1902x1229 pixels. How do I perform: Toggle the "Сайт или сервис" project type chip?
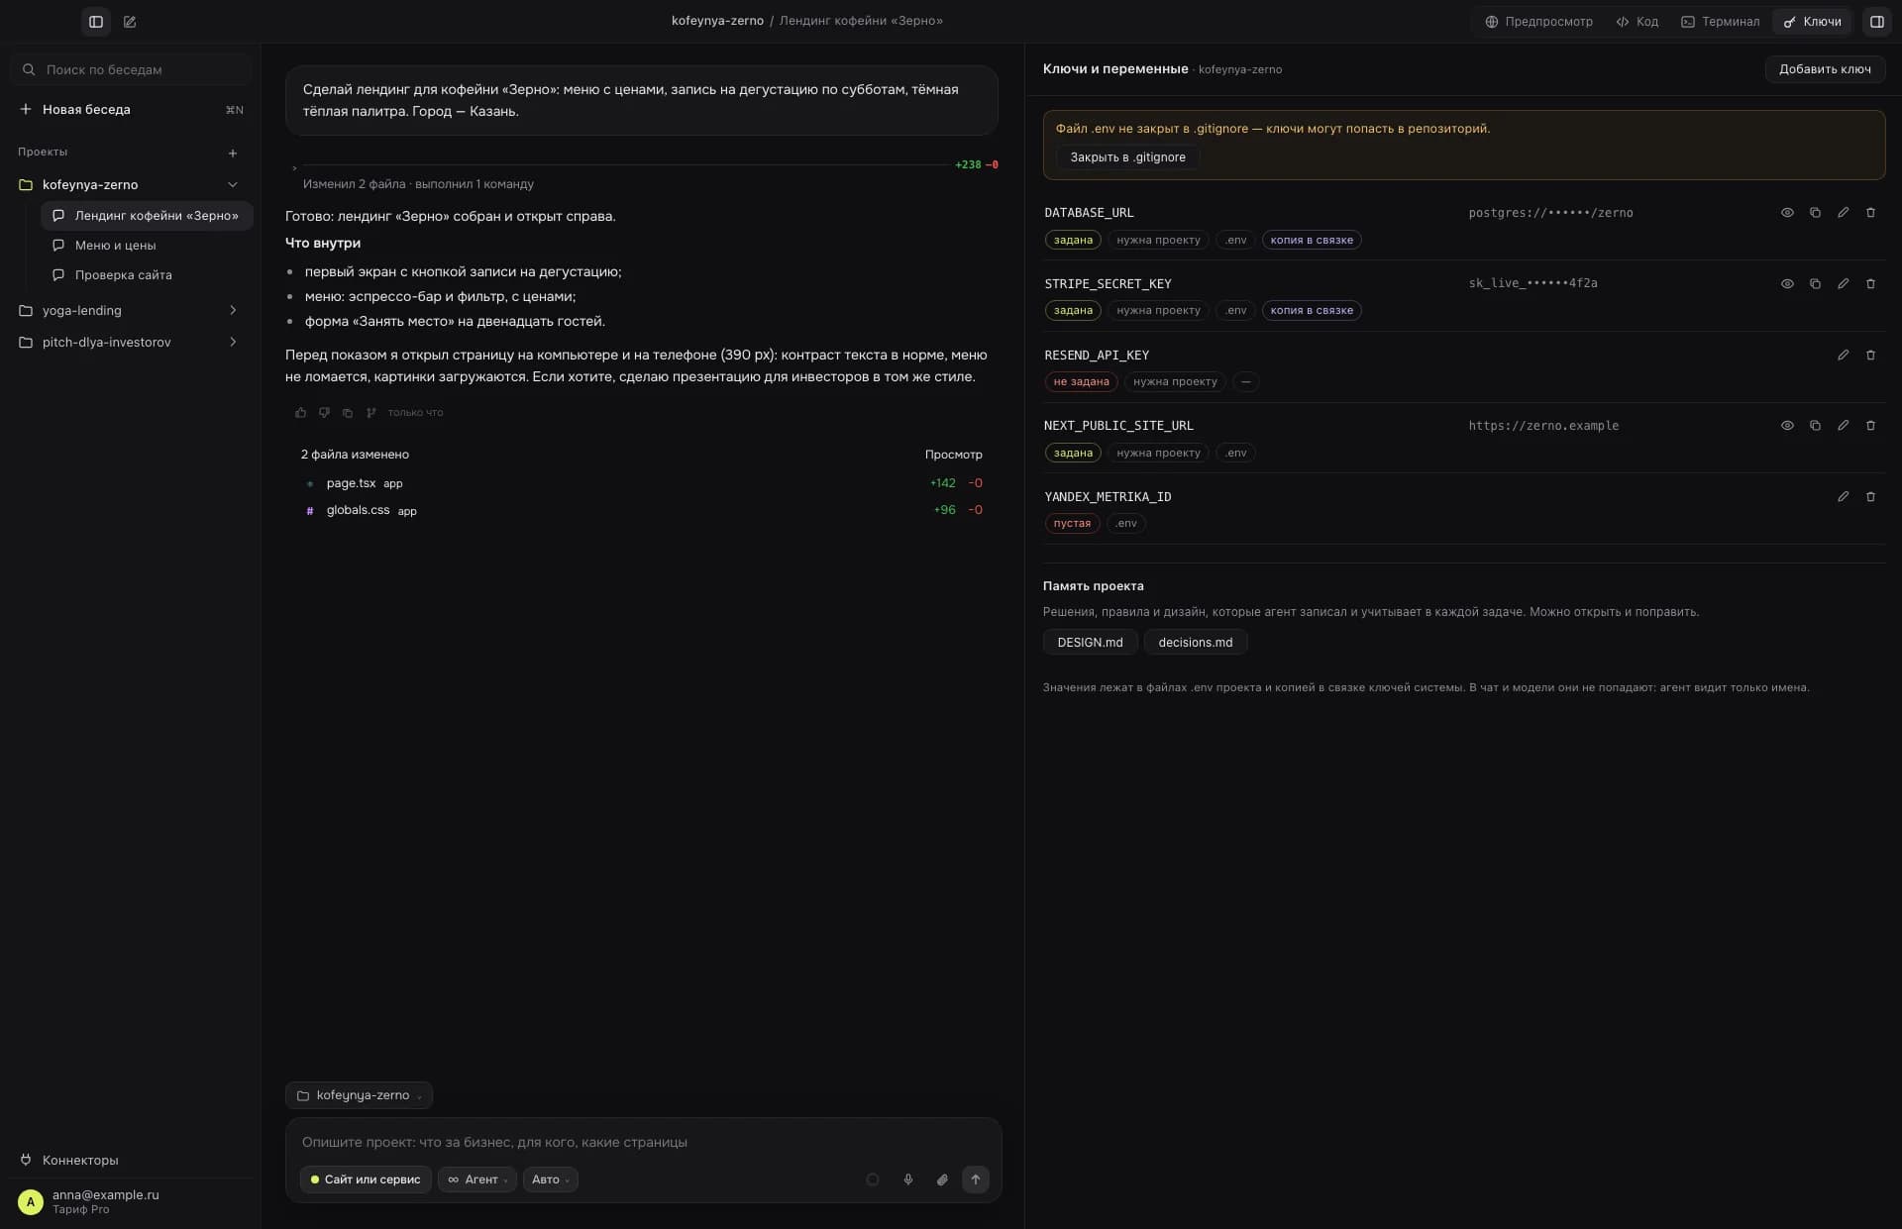[x=366, y=1179]
